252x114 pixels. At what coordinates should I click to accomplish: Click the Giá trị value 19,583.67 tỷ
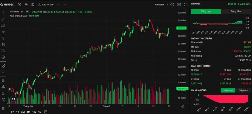[x=245, y=60]
